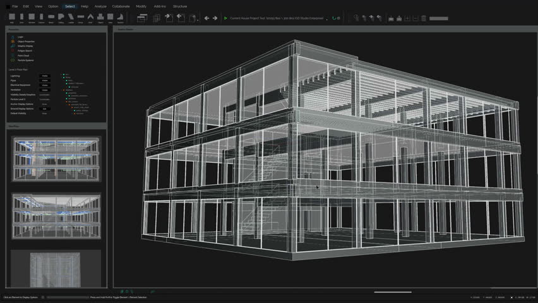Open the Collaborate menu

coord(121,6)
